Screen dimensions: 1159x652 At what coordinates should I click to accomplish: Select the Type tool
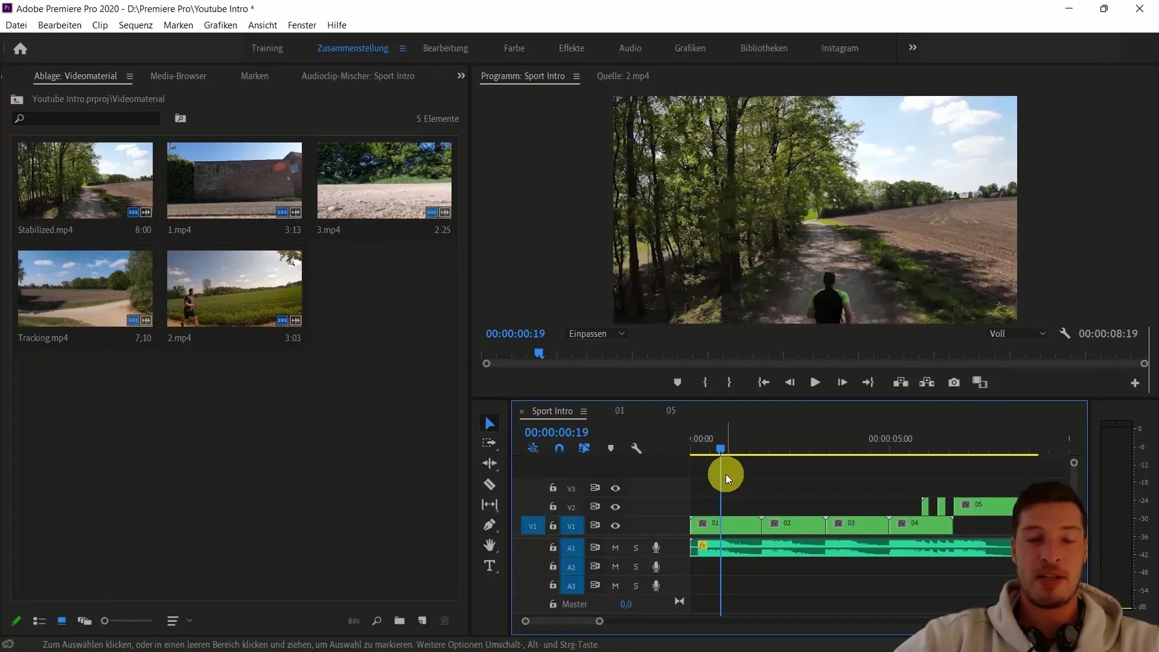point(490,566)
